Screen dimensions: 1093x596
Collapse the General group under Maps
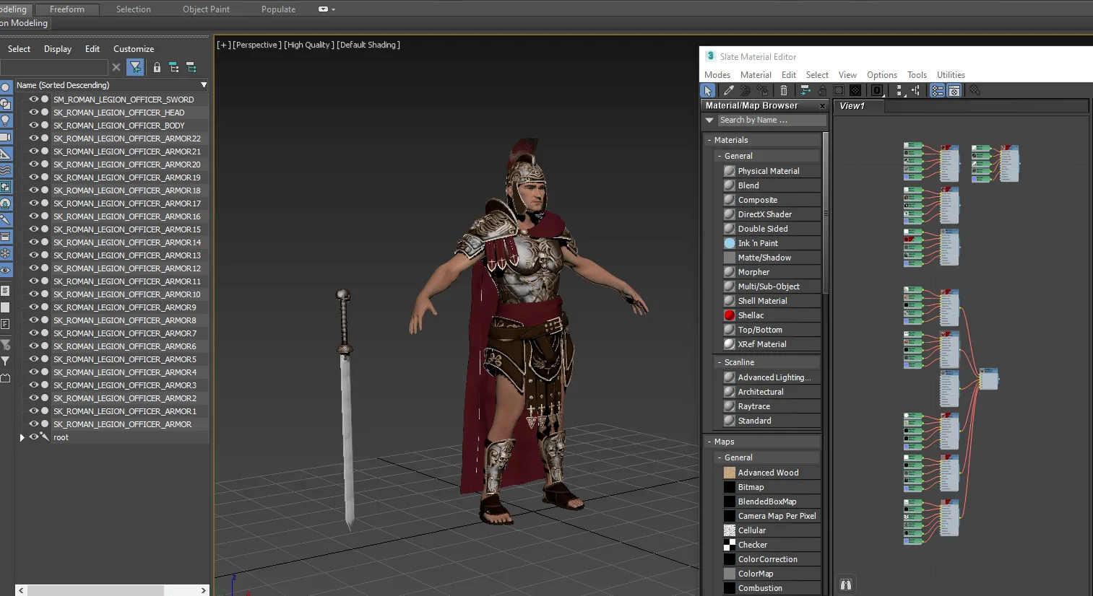point(720,457)
